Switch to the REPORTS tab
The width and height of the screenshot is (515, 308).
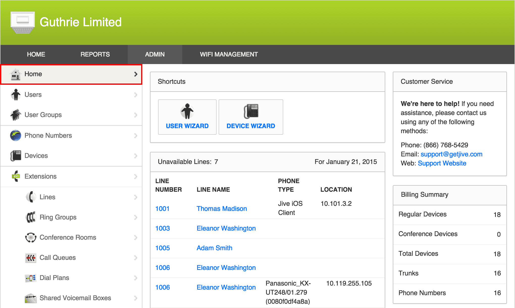95,54
